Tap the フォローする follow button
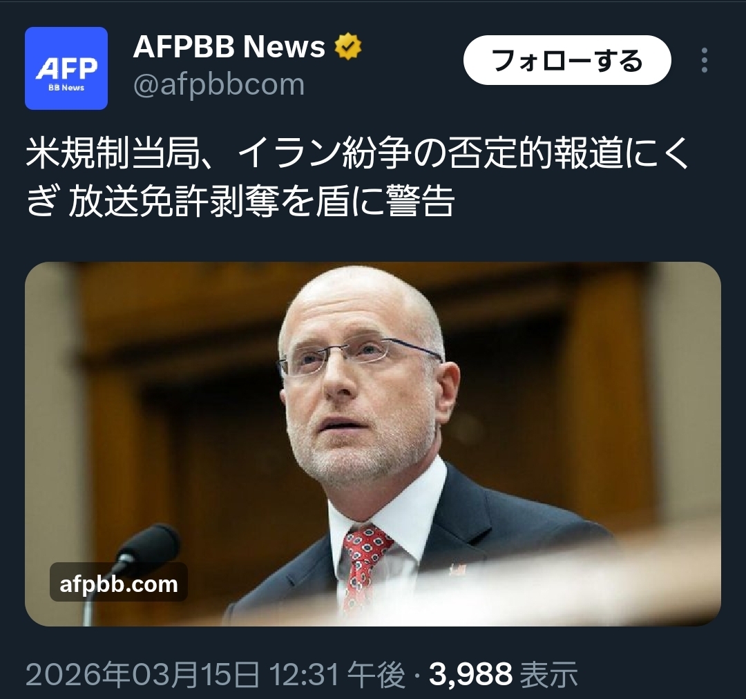This screenshot has height=699, width=746. tap(567, 60)
